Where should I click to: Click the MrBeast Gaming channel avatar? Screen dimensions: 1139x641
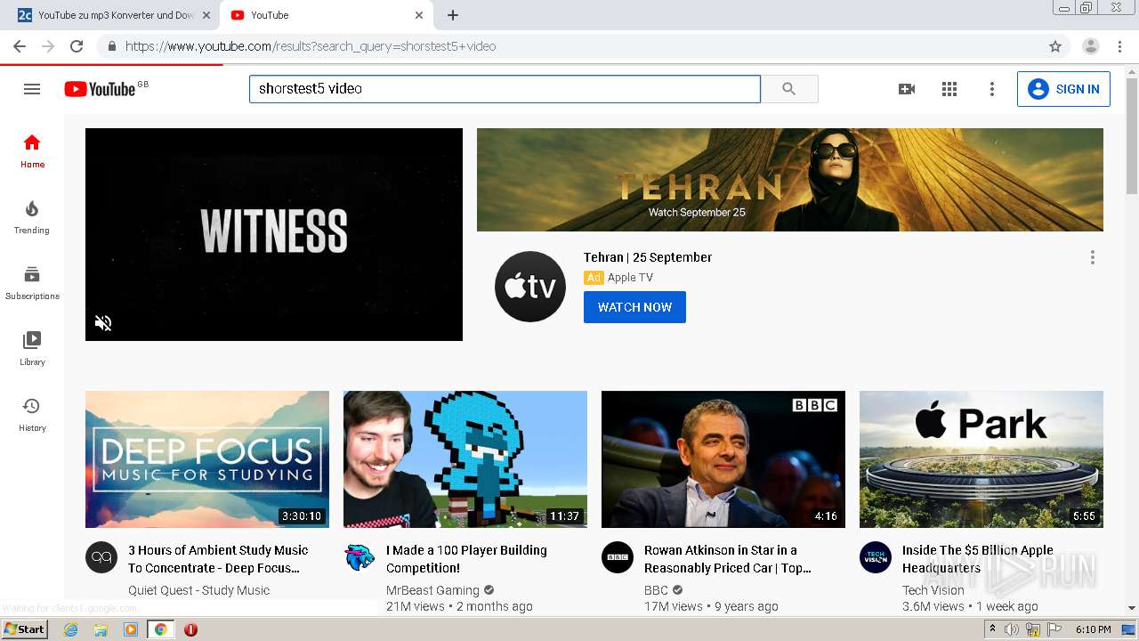tap(359, 557)
